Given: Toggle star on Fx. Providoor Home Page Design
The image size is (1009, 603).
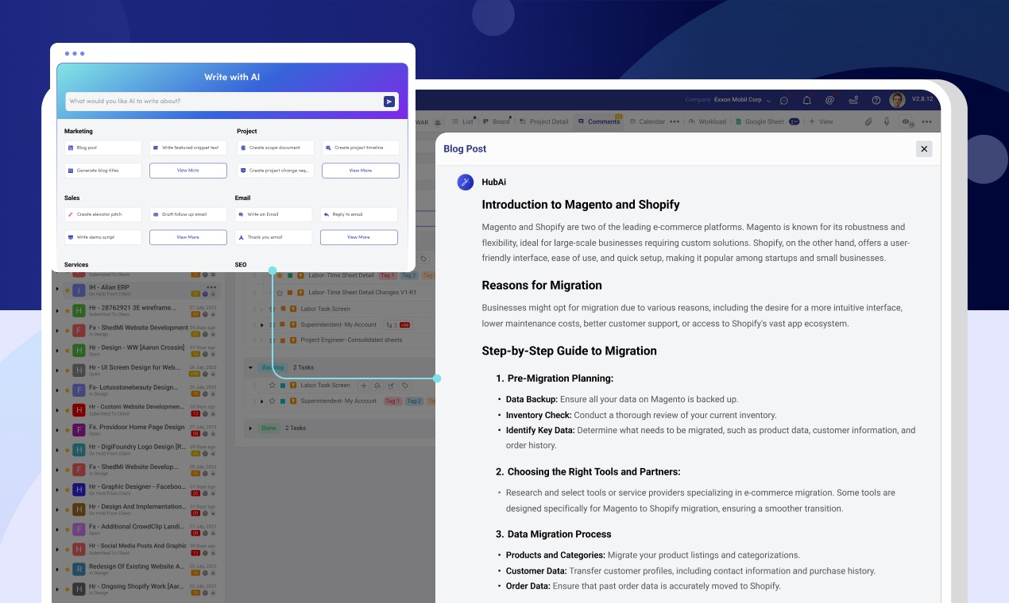Looking at the screenshot, I should 67,430.
